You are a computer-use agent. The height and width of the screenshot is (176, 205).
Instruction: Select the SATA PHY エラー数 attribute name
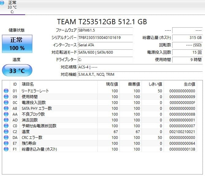tap(37, 108)
